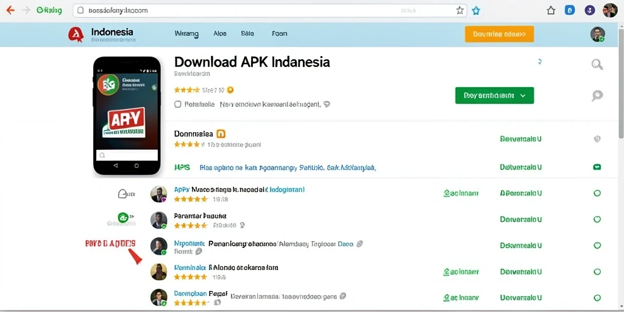Click the link icon ending Dermolpan row description
The image size is (624, 312).
(342, 296)
